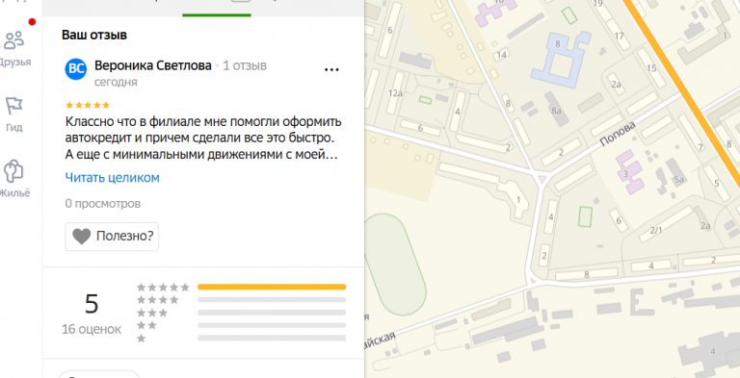Select building 14 on the map
Screen dimensions: 740x378
pyautogui.click(x=501, y=55)
